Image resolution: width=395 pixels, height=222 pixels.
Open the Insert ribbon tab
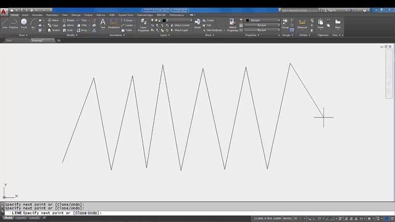tap(25, 15)
